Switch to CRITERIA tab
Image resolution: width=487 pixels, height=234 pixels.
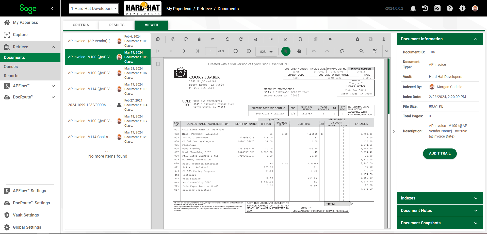[x=81, y=25]
